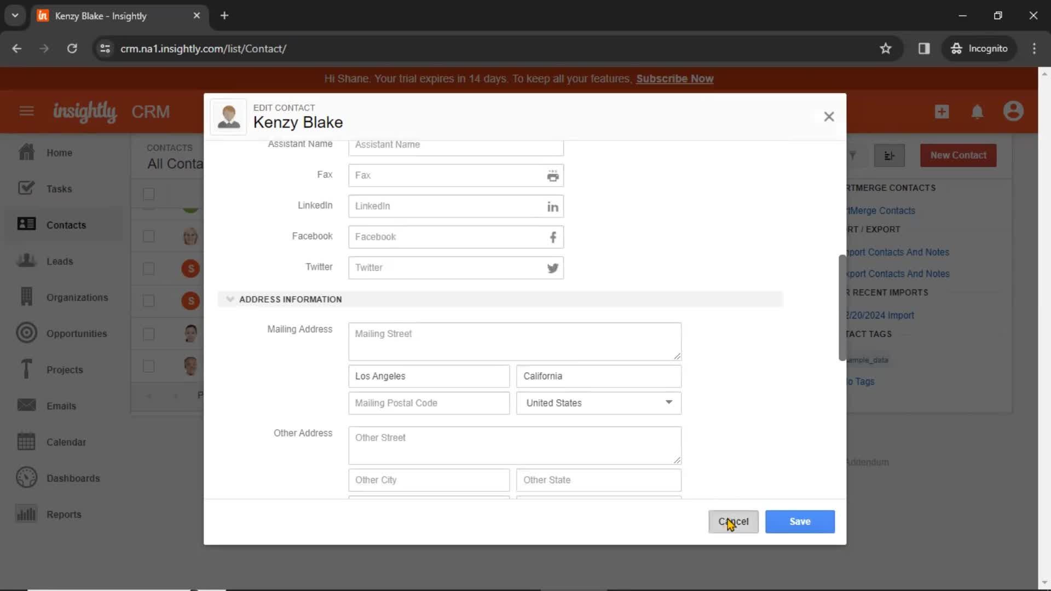Image resolution: width=1051 pixels, height=591 pixels.
Task: Open the LinkedIn profile icon field
Action: pyautogui.click(x=553, y=207)
